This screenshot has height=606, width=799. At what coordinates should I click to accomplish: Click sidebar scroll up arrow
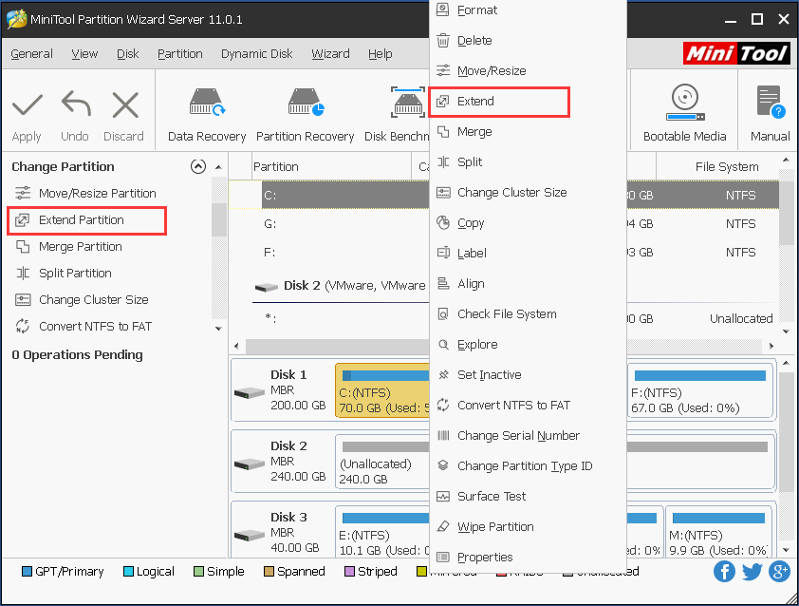(218, 167)
